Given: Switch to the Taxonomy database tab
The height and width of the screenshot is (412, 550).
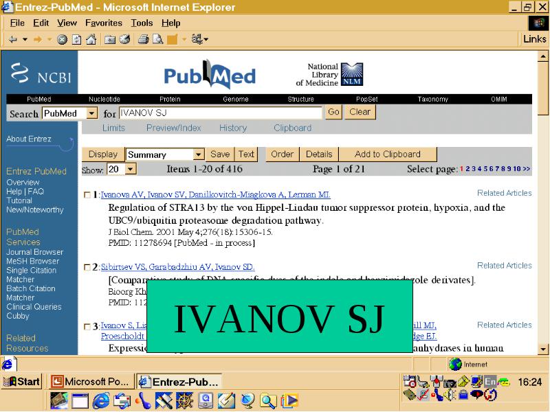Looking at the screenshot, I should (x=433, y=99).
